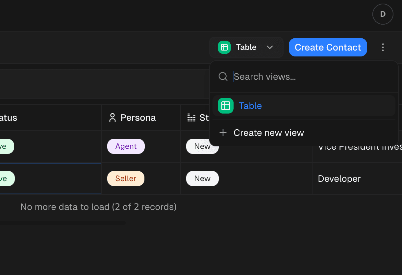Open the Persona column header menu
The height and width of the screenshot is (275, 402).
tap(138, 117)
